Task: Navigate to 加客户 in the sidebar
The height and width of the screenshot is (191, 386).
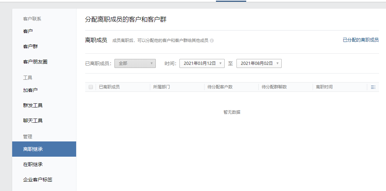Action: [x=30, y=90]
